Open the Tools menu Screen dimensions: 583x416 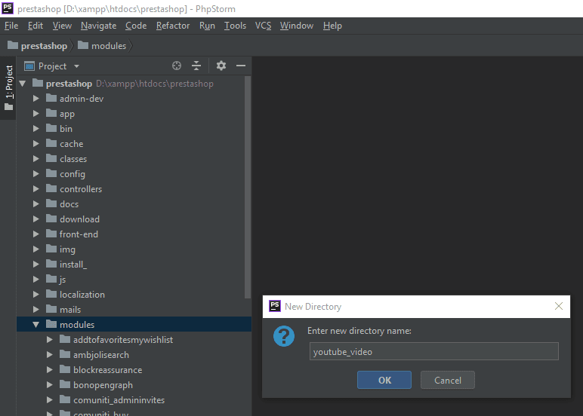(235, 26)
